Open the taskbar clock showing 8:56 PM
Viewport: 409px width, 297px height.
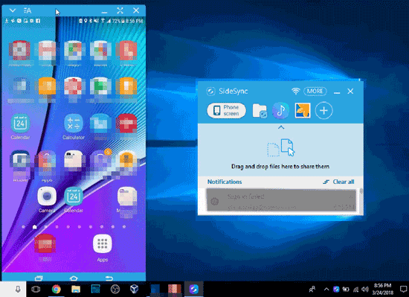point(383,289)
